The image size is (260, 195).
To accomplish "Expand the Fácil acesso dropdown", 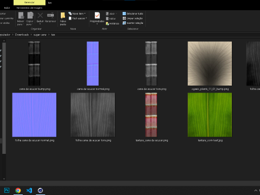I will tap(86, 18).
